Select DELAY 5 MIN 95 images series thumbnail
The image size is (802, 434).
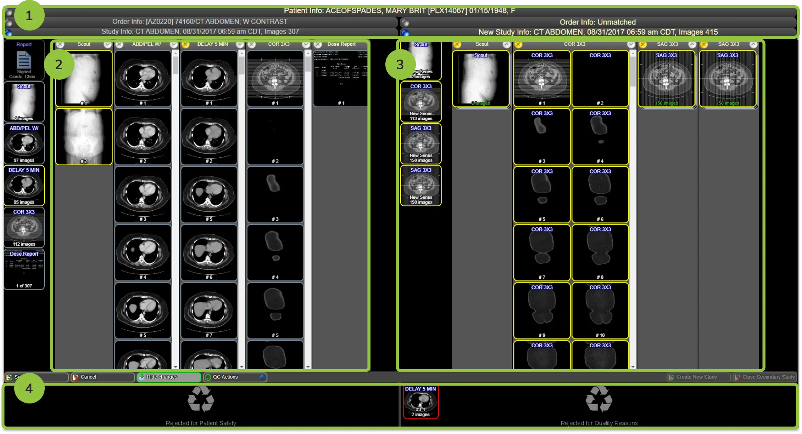pos(24,186)
